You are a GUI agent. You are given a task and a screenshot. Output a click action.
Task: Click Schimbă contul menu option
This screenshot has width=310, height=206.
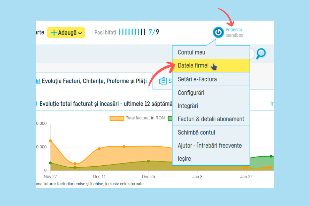[196, 133]
